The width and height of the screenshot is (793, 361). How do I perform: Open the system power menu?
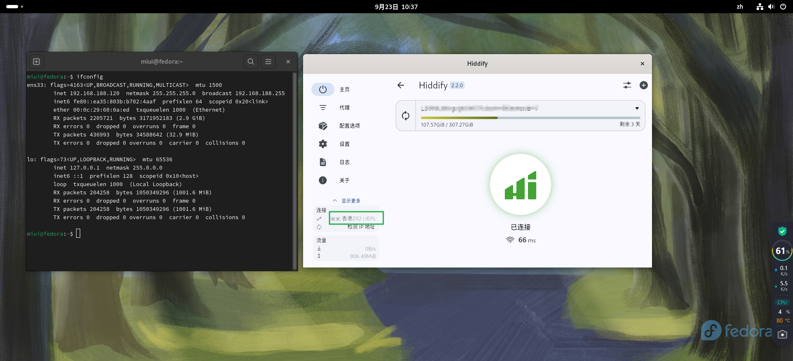tap(783, 7)
